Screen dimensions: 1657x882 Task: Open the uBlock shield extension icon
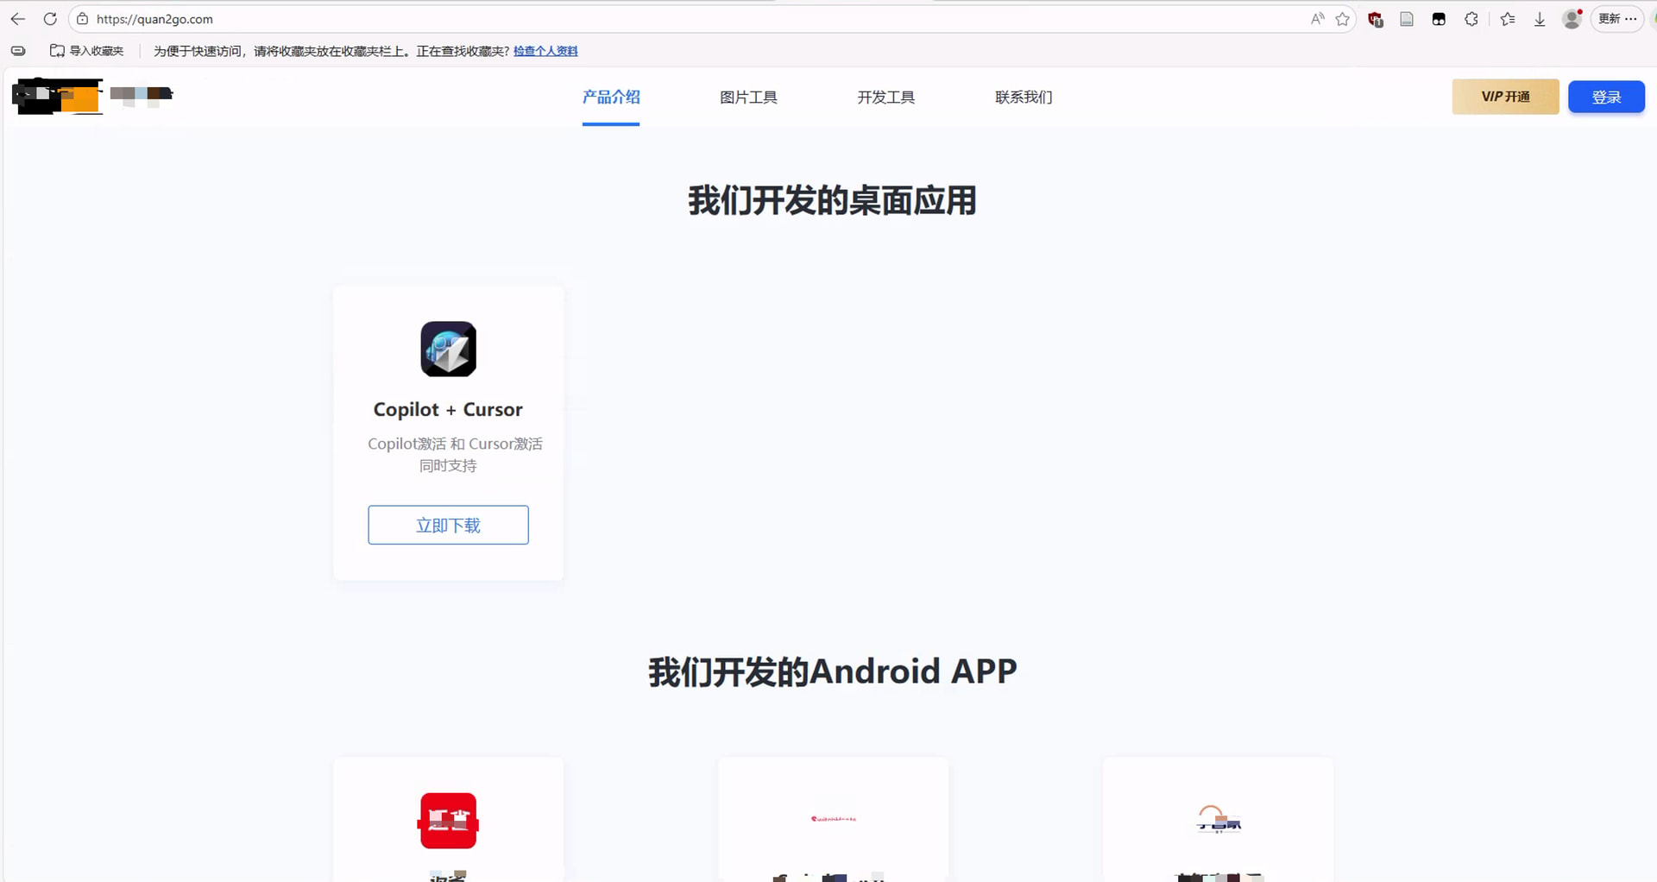[1376, 19]
